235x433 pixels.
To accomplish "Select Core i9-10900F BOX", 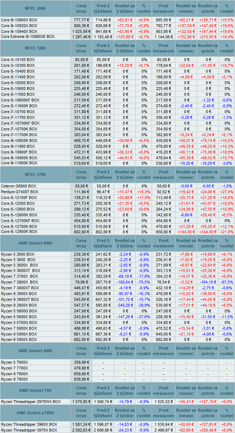I will click(19, 152).
